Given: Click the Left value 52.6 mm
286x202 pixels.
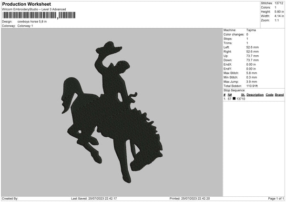Looking at the screenshot, I should click(x=253, y=47).
